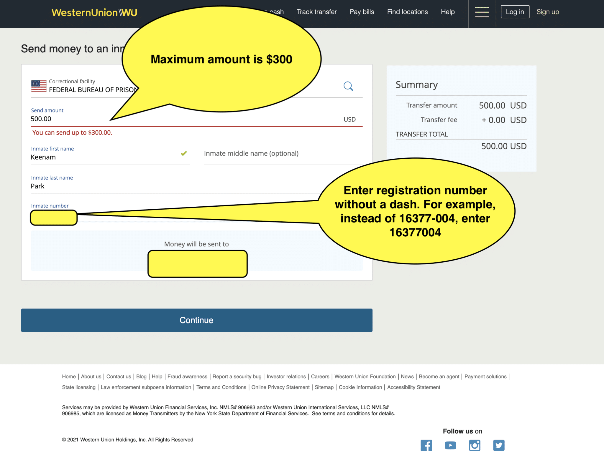Image resolution: width=604 pixels, height=476 pixels.
Task: Open Law enforcement subpoena information link
Action: coord(146,387)
